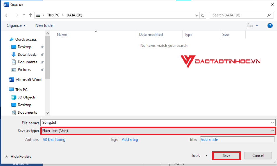
Task: Change the view layout icon
Action: coord(250,25)
